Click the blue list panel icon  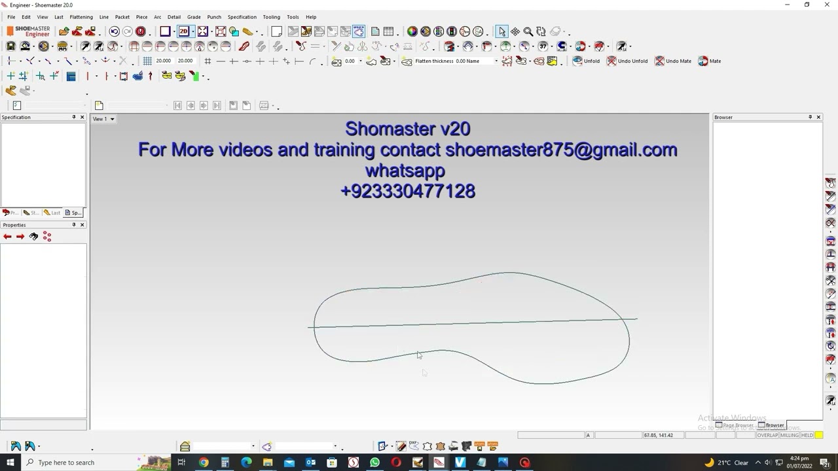click(71, 76)
